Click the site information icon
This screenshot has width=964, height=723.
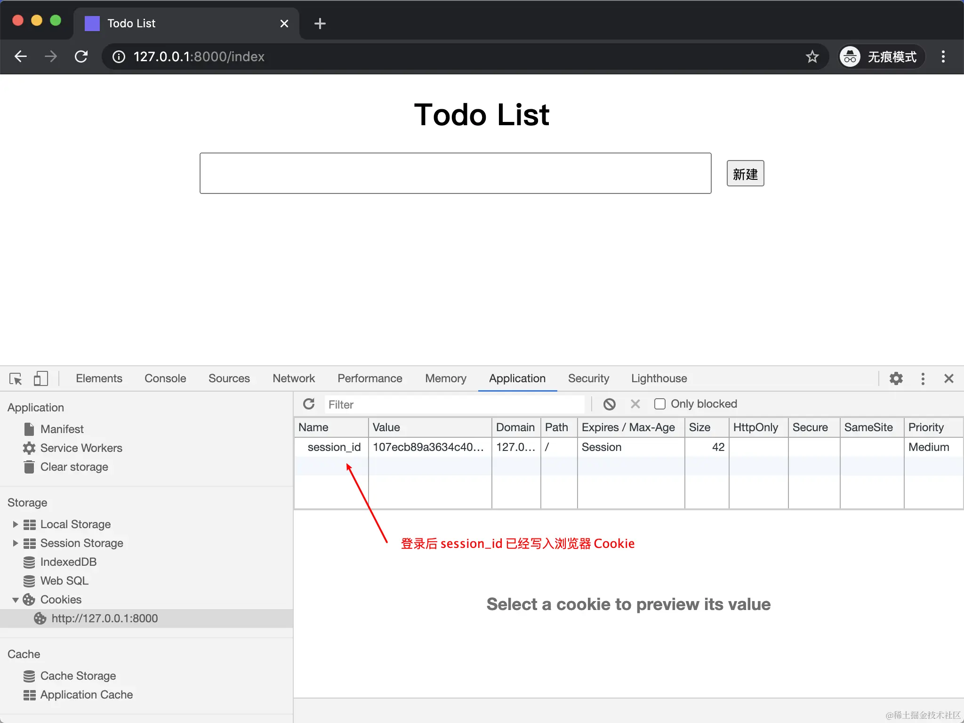click(119, 57)
